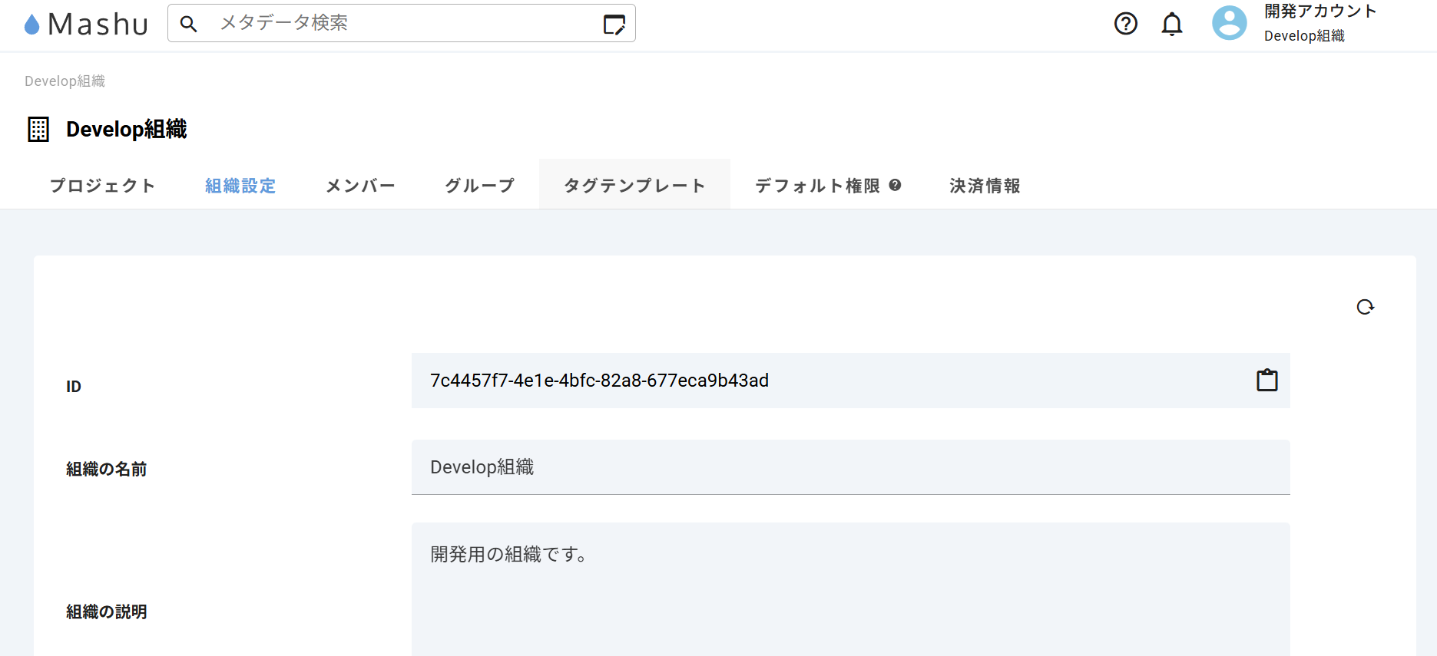Screen dimensions: 1437x656
Task: Copy the ID with clipboard icon
Action: pos(1266,380)
